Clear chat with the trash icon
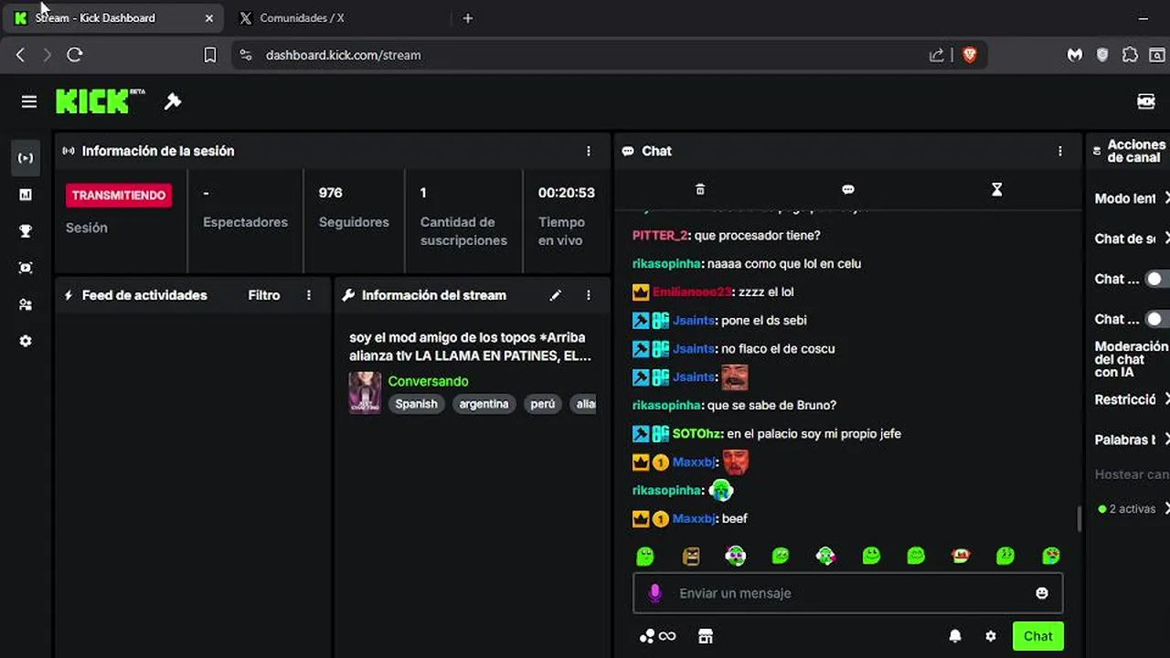This screenshot has height=658, width=1170. pos(700,189)
